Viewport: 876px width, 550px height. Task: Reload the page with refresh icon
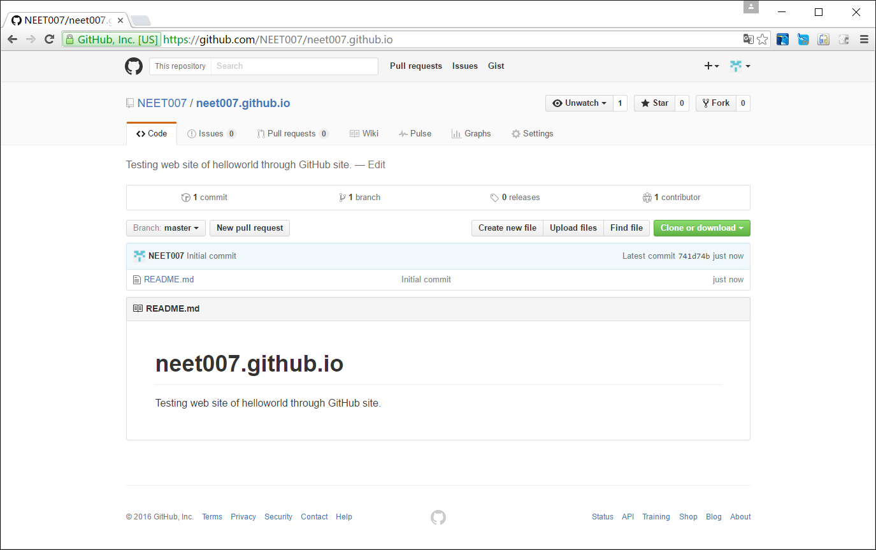click(49, 40)
